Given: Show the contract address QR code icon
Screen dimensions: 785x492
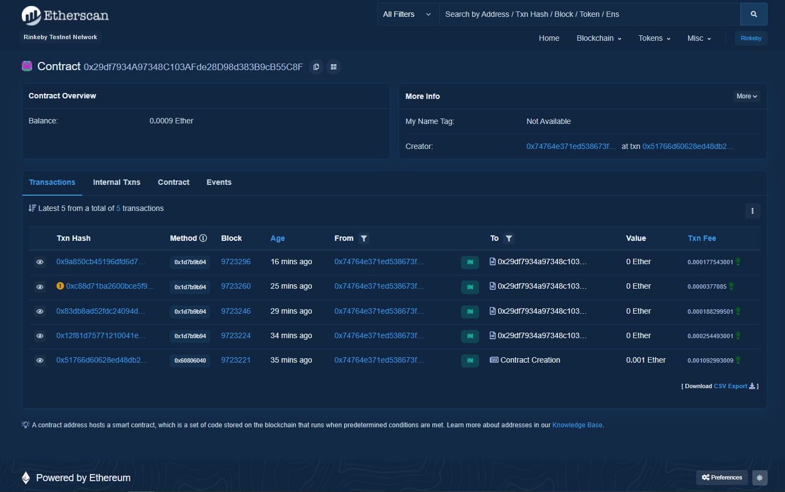Looking at the screenshot, I should (x=334, y=67).
